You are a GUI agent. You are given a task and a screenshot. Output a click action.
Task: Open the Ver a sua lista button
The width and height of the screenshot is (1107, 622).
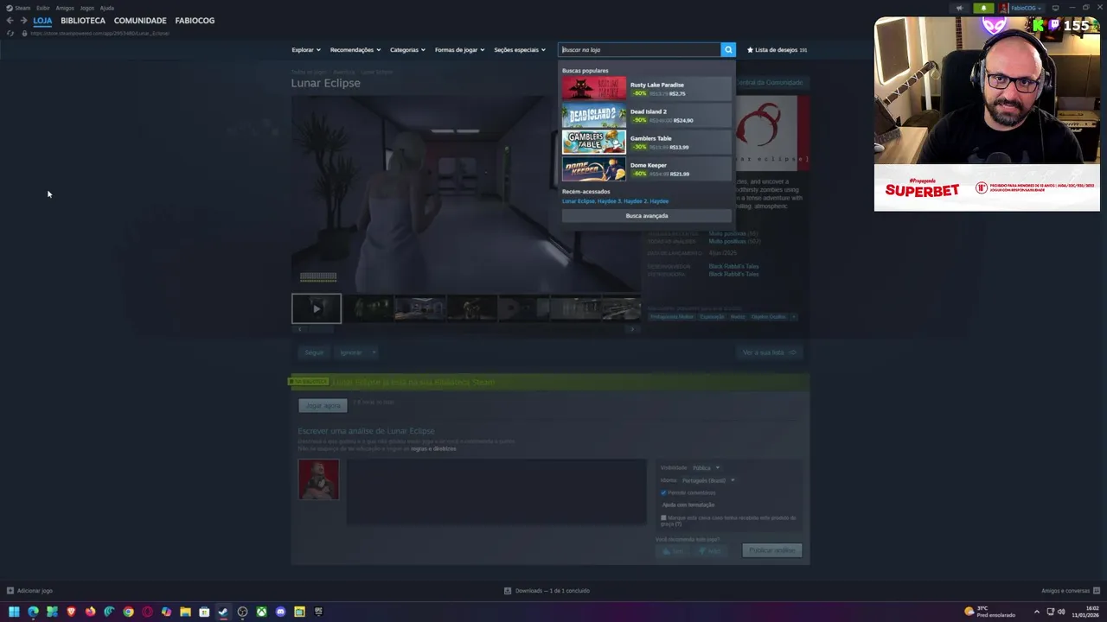coord(769,352)
